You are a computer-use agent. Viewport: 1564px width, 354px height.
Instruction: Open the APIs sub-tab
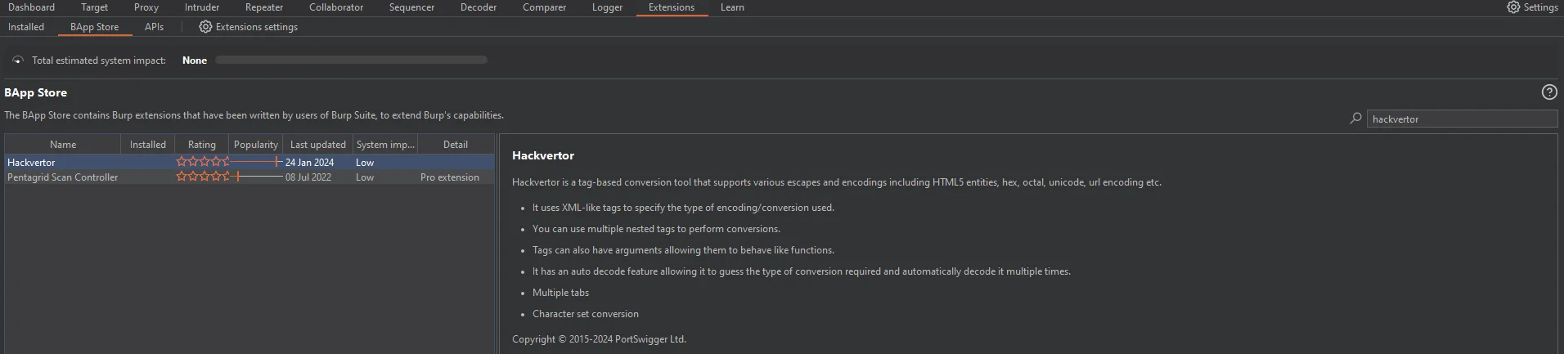[x=154, y=27]
